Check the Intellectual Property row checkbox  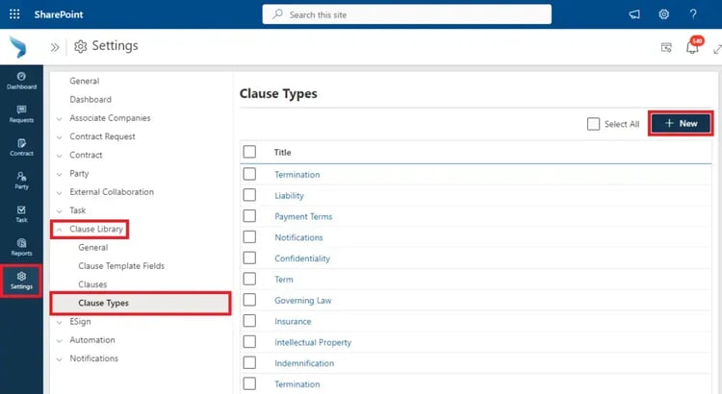pyautogui.click(x=249, y=341)
